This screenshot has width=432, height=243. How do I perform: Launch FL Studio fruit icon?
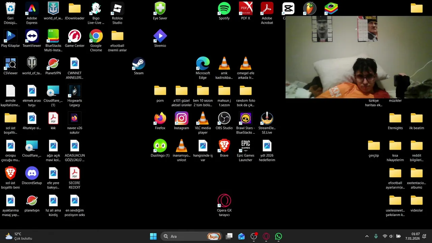tap(309, 9)
